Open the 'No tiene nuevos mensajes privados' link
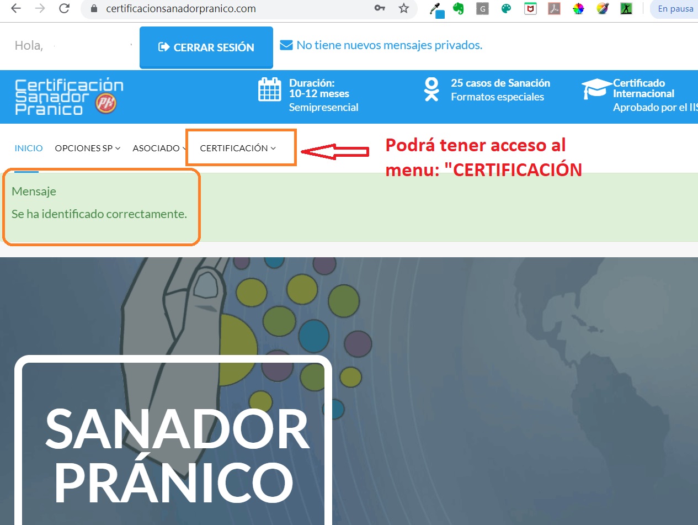This screenshot has width=698, height=525. tap(389, 45)
